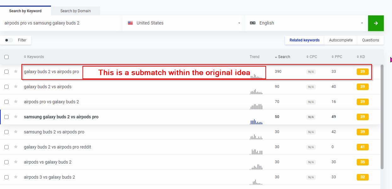Click trend chart for samsung buds 2 vs airpods pro
The height and width of the screenshot is (189, 392).
(x=256, y=137)
